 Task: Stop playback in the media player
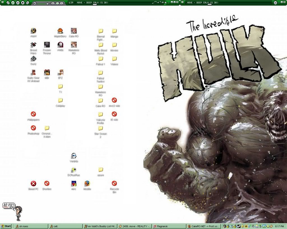point(23,3)
